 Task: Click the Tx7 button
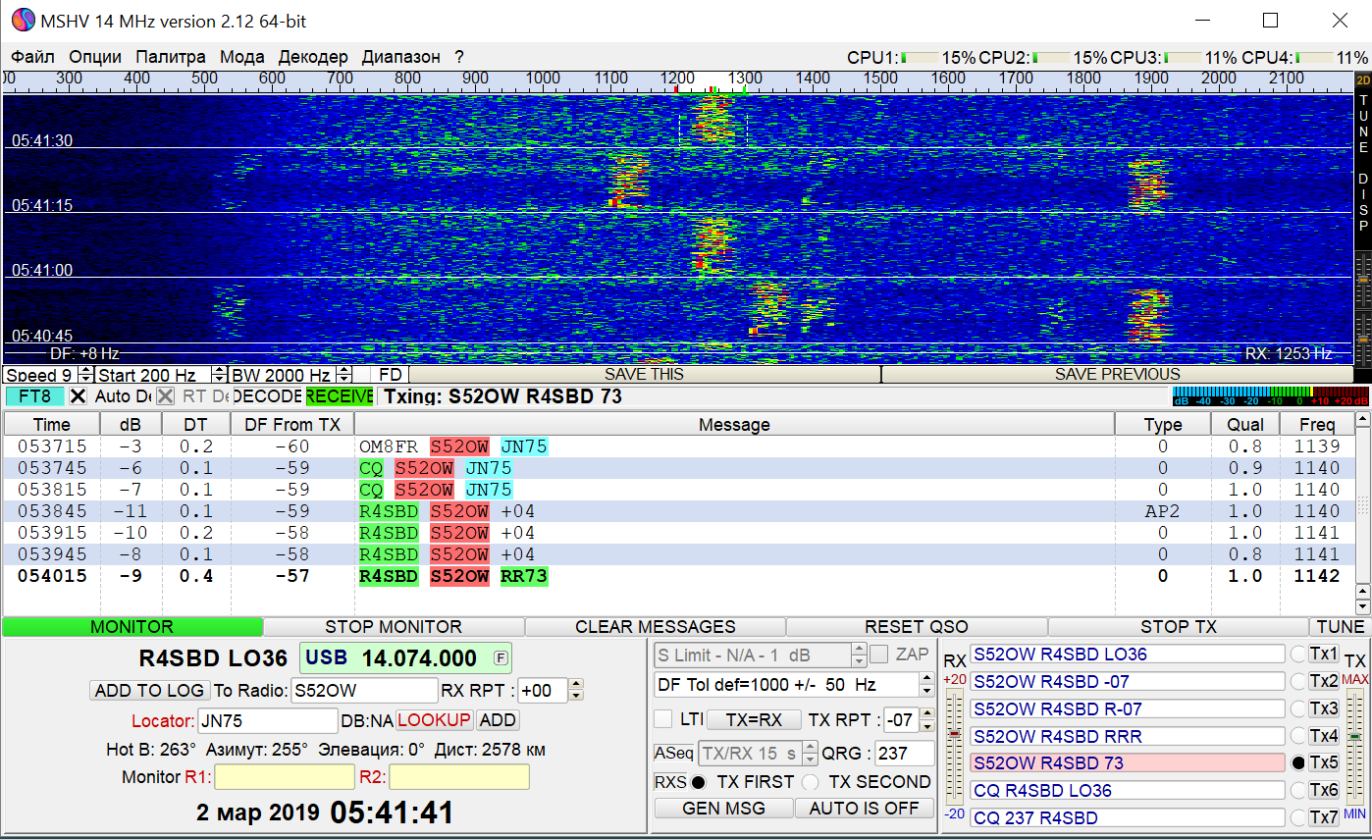point(1324,817)
